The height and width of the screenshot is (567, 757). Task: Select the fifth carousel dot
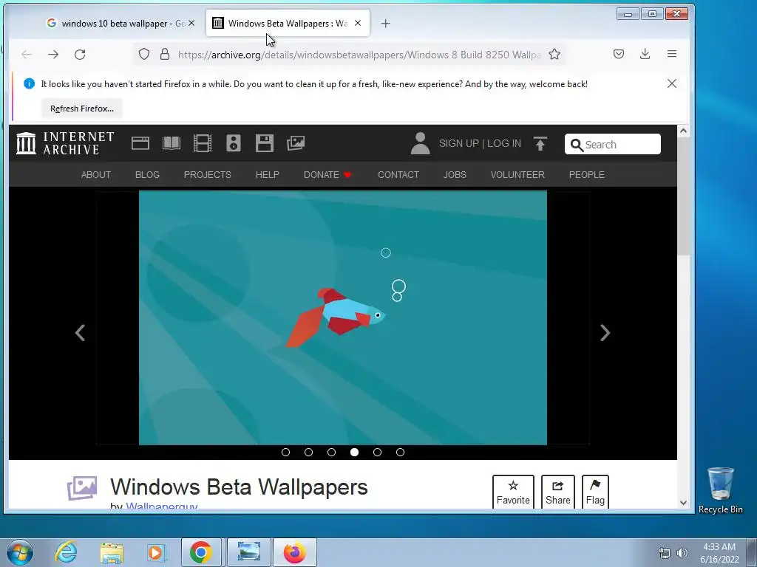point(378,453)
